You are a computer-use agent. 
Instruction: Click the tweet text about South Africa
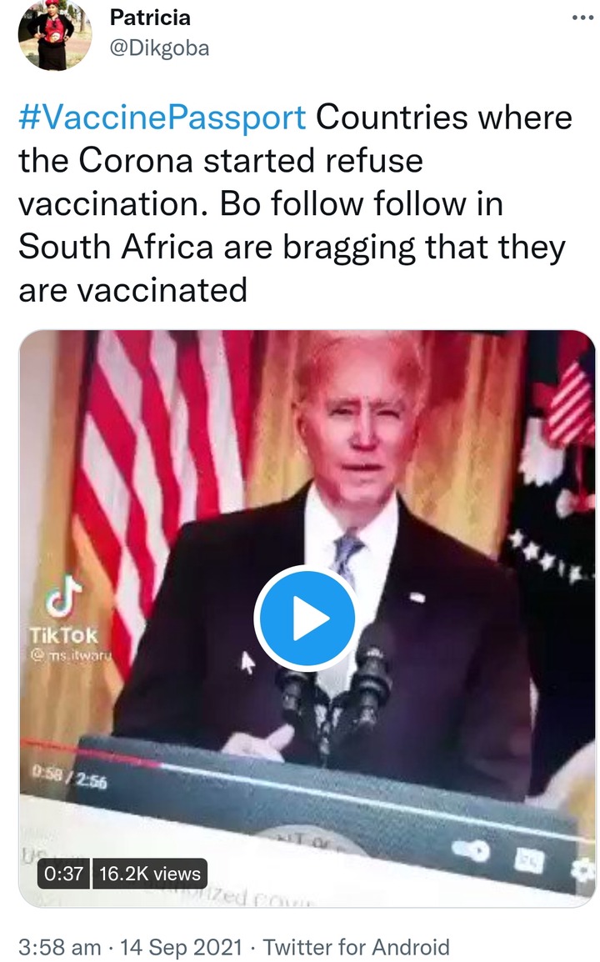295,203
